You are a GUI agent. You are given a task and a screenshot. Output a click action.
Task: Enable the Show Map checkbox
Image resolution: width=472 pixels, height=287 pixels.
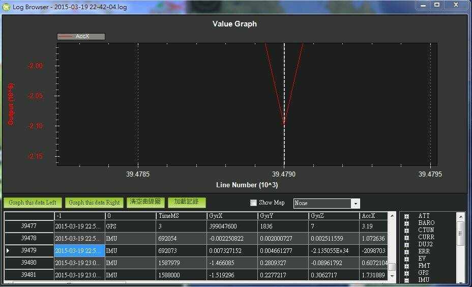pyautogui.click(x=254, y=203)
